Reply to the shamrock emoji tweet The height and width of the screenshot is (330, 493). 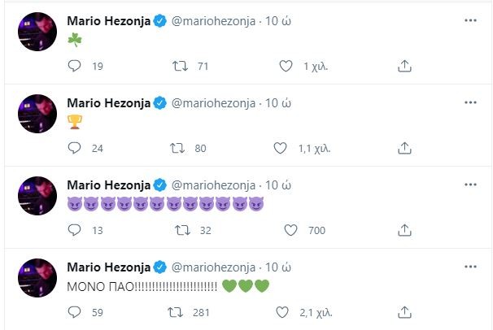pyautogui.click(x=75, y=66)
